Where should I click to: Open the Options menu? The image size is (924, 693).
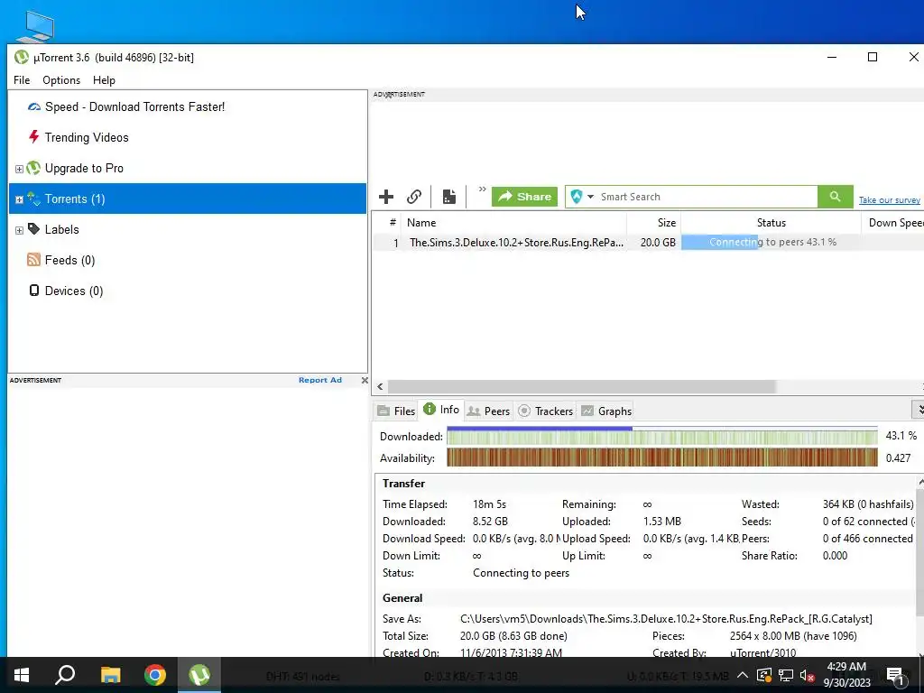coord(61,80)
